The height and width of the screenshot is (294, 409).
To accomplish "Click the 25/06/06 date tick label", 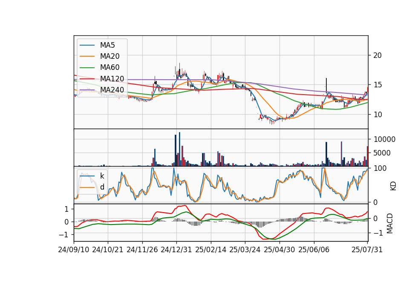I will pyautogui.click(x=314, y=250).
